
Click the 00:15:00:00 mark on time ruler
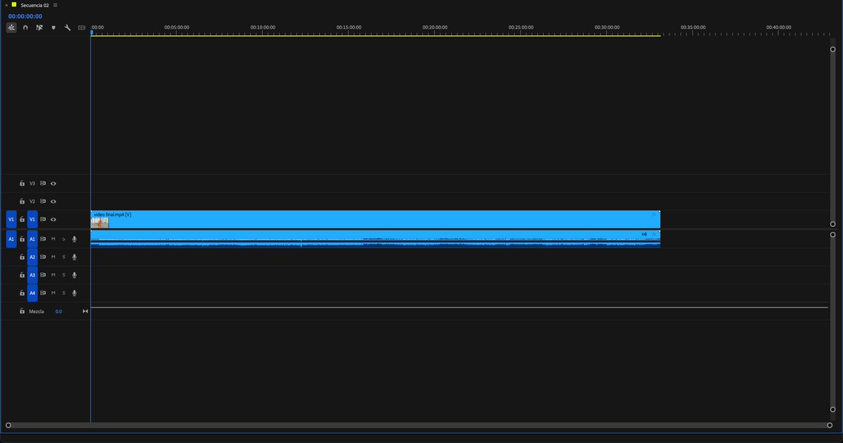coord(348,27)
